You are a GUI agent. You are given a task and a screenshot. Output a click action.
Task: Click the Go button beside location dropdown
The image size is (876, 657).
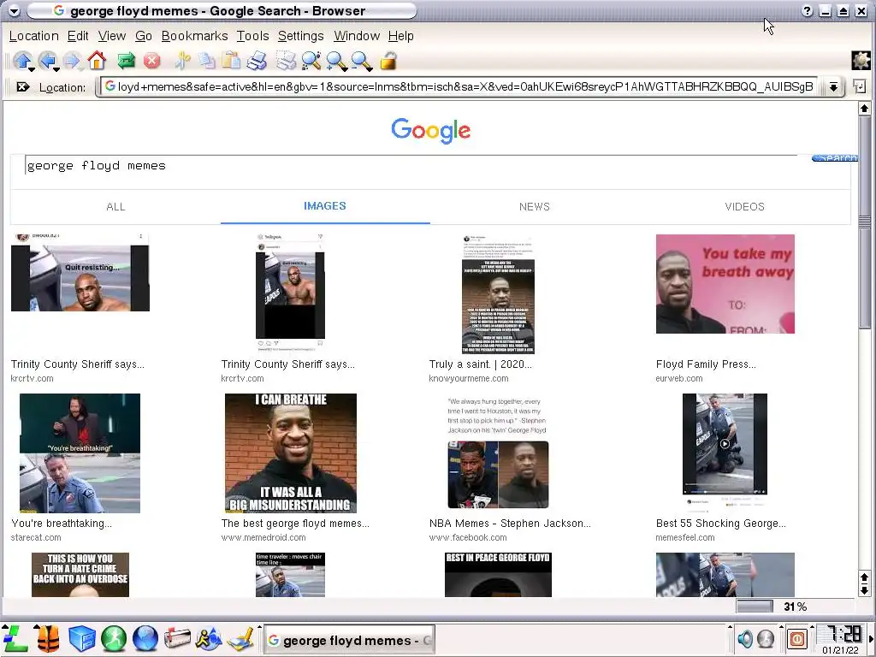860,86
